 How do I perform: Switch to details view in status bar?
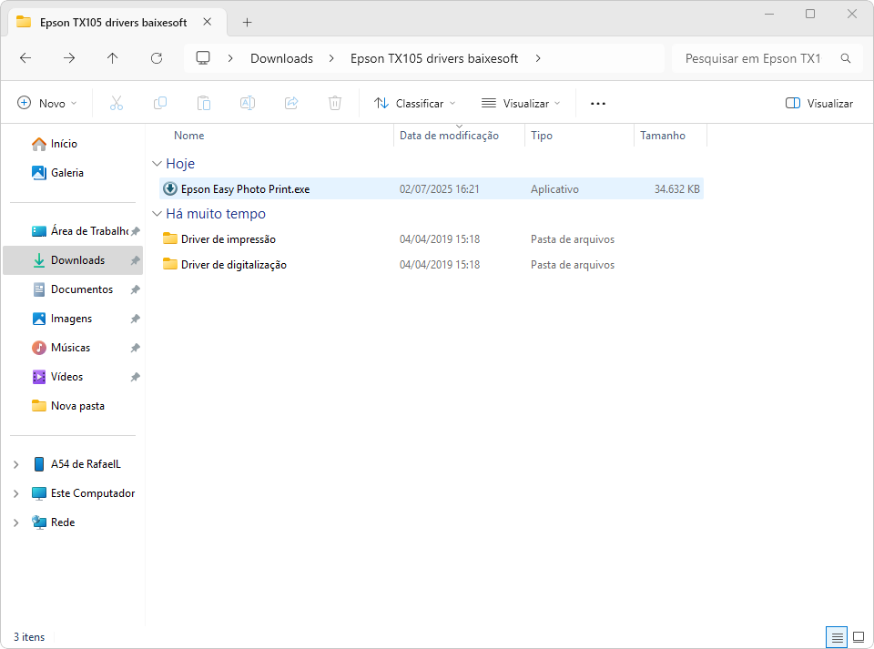click(838, 637)
